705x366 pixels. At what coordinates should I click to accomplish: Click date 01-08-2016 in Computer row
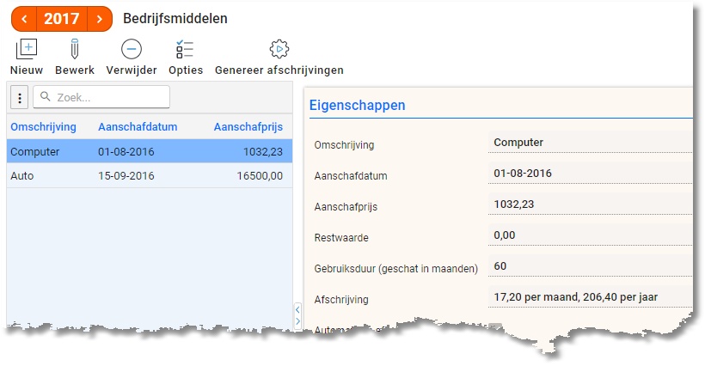click(126, 152)
